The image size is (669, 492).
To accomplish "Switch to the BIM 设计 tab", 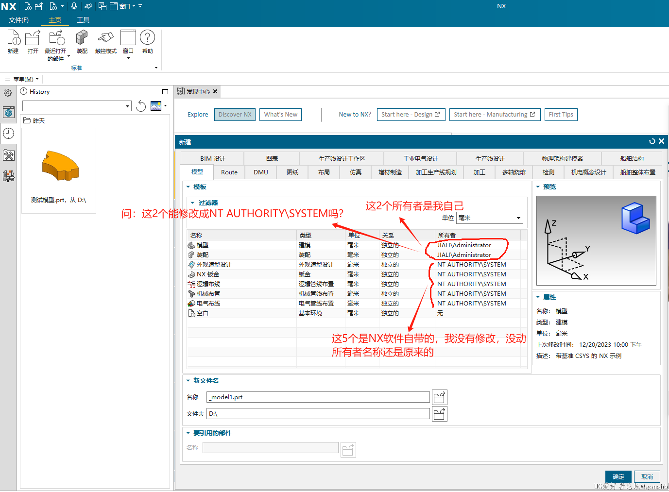I will point(213,159).
